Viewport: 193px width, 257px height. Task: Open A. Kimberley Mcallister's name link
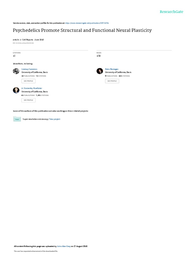[32, 88]
